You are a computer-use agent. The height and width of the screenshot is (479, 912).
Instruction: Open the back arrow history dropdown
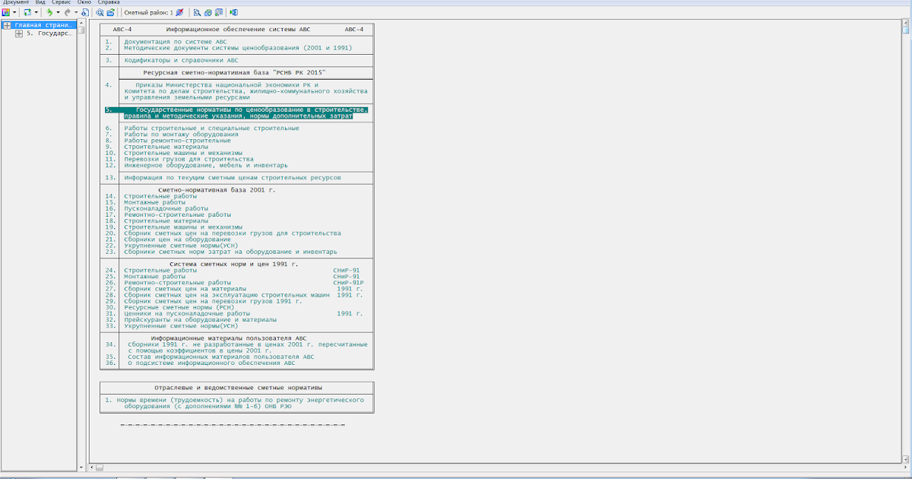58,13
